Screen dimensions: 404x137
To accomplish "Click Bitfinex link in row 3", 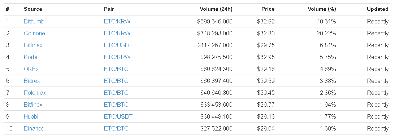I will 33,45.
